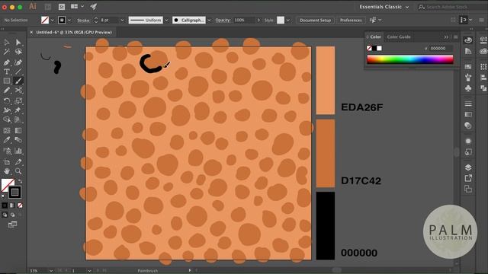
Task: Select the Paintbrush tool
Action: point(18,81)
